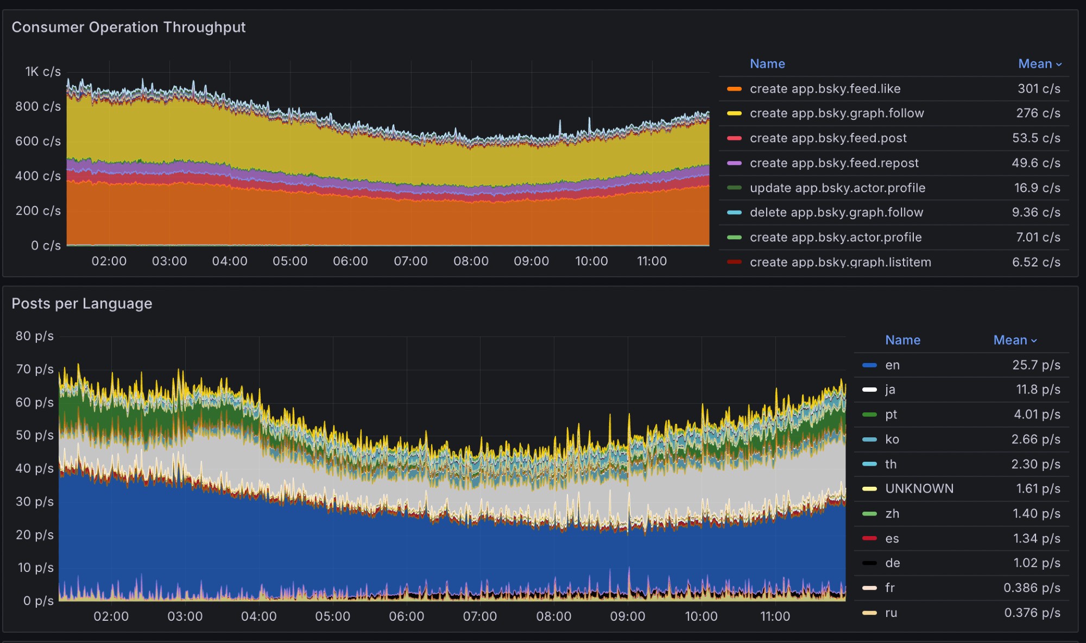The height and width of the screenshot is (643, 1086).
Task: Click cyan swatch for delete app.bsky.graph.follow
Action: coord(734,213)
